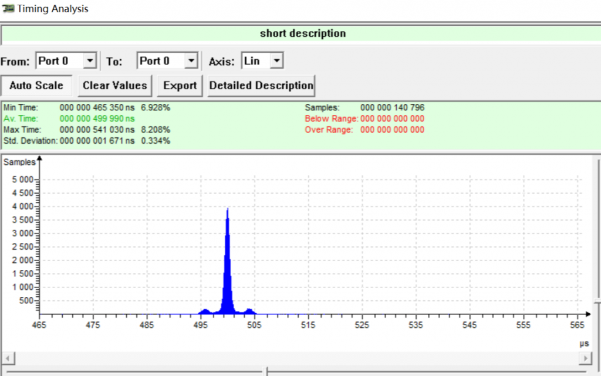Screen dimensions: 601x376
Task: Select the Min Time value
Action: click(97, 108)
